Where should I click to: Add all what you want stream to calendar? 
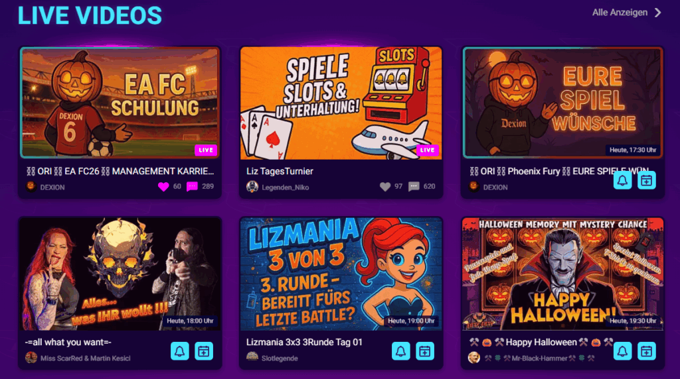[204, 351]
